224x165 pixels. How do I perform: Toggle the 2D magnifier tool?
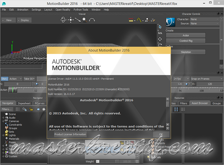point(147,20)
